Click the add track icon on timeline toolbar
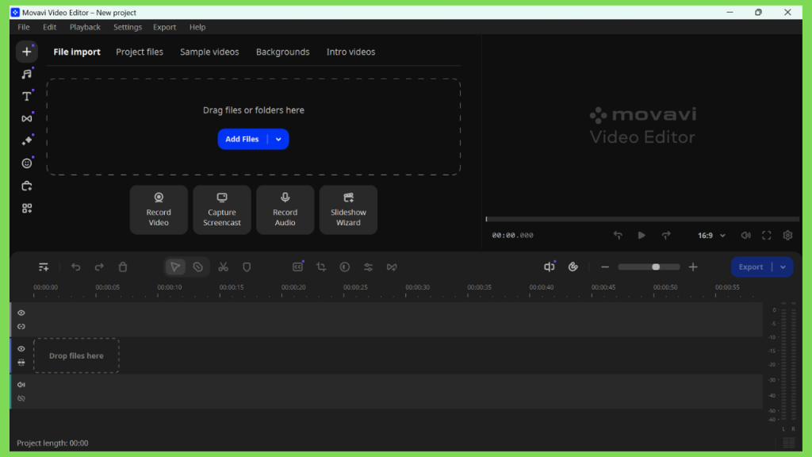Viewport: 812px width, 457px height. [x=44, y=267]
